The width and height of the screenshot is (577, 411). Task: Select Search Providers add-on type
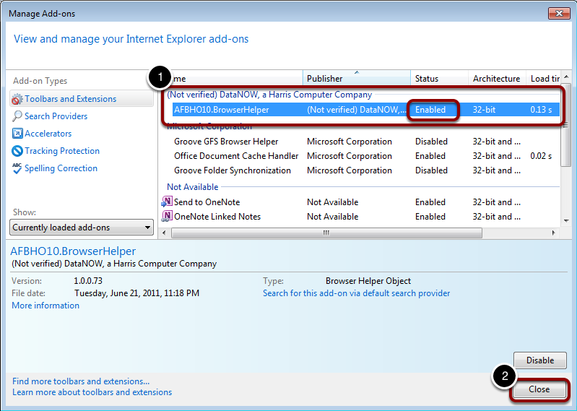(x=56, y=116)
